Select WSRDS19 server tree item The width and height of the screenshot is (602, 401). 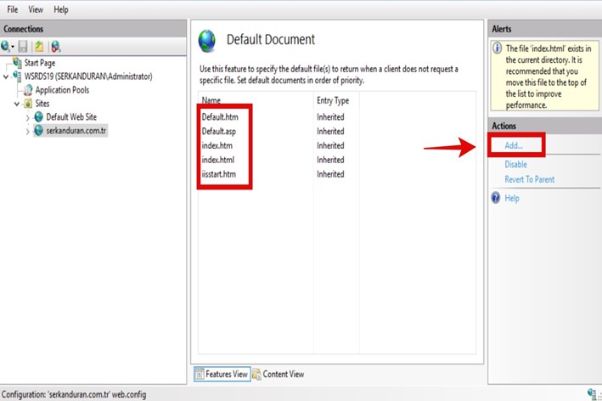point(88,76)
